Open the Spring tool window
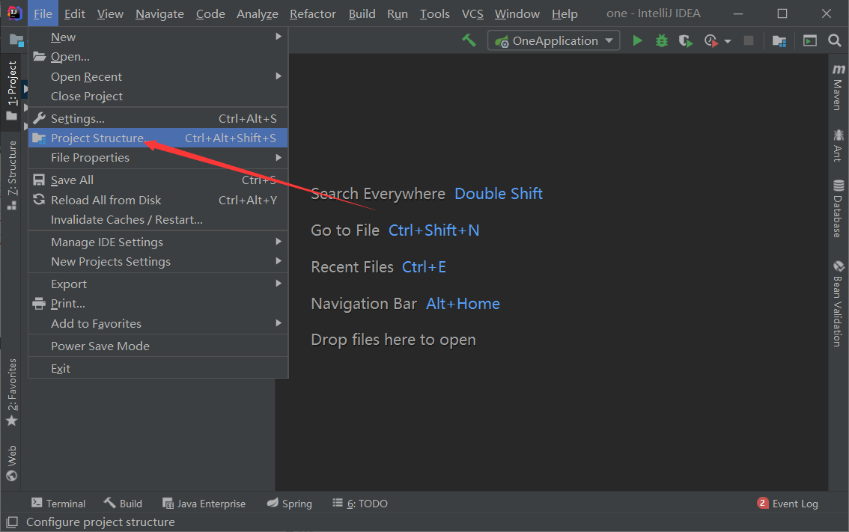 point(290,504)
